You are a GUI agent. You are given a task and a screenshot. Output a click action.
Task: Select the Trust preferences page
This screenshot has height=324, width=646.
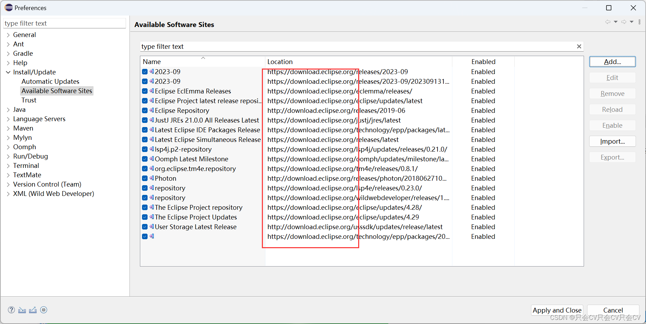click(29, 100)
